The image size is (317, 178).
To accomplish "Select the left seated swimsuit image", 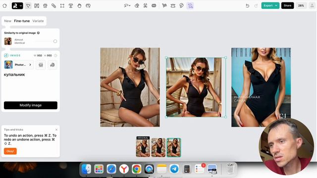I will 130,87.
